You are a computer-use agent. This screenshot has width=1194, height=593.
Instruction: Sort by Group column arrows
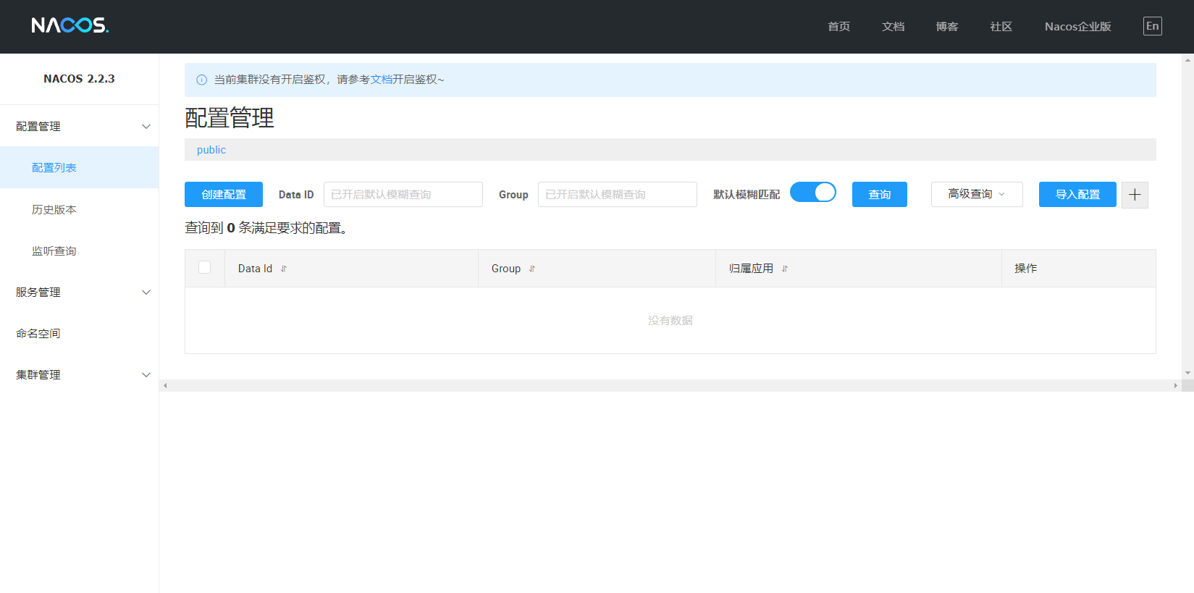(532, 269)
